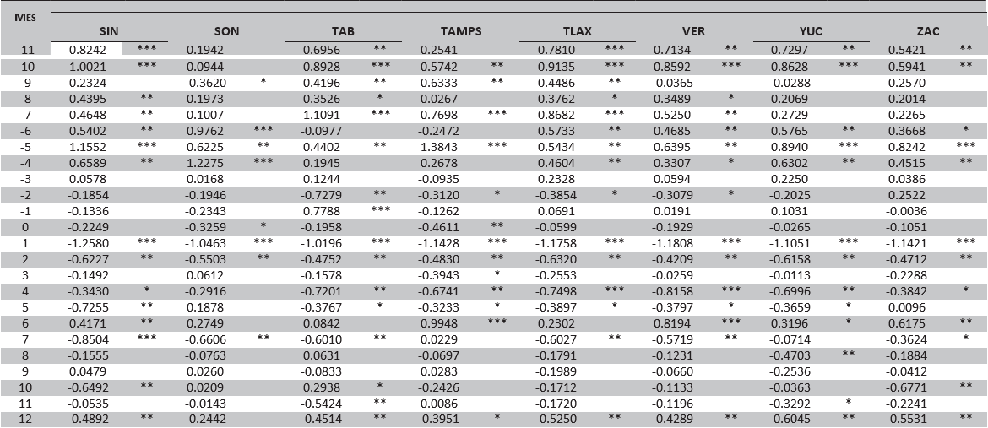Click the row label -11

click(24, 51)
